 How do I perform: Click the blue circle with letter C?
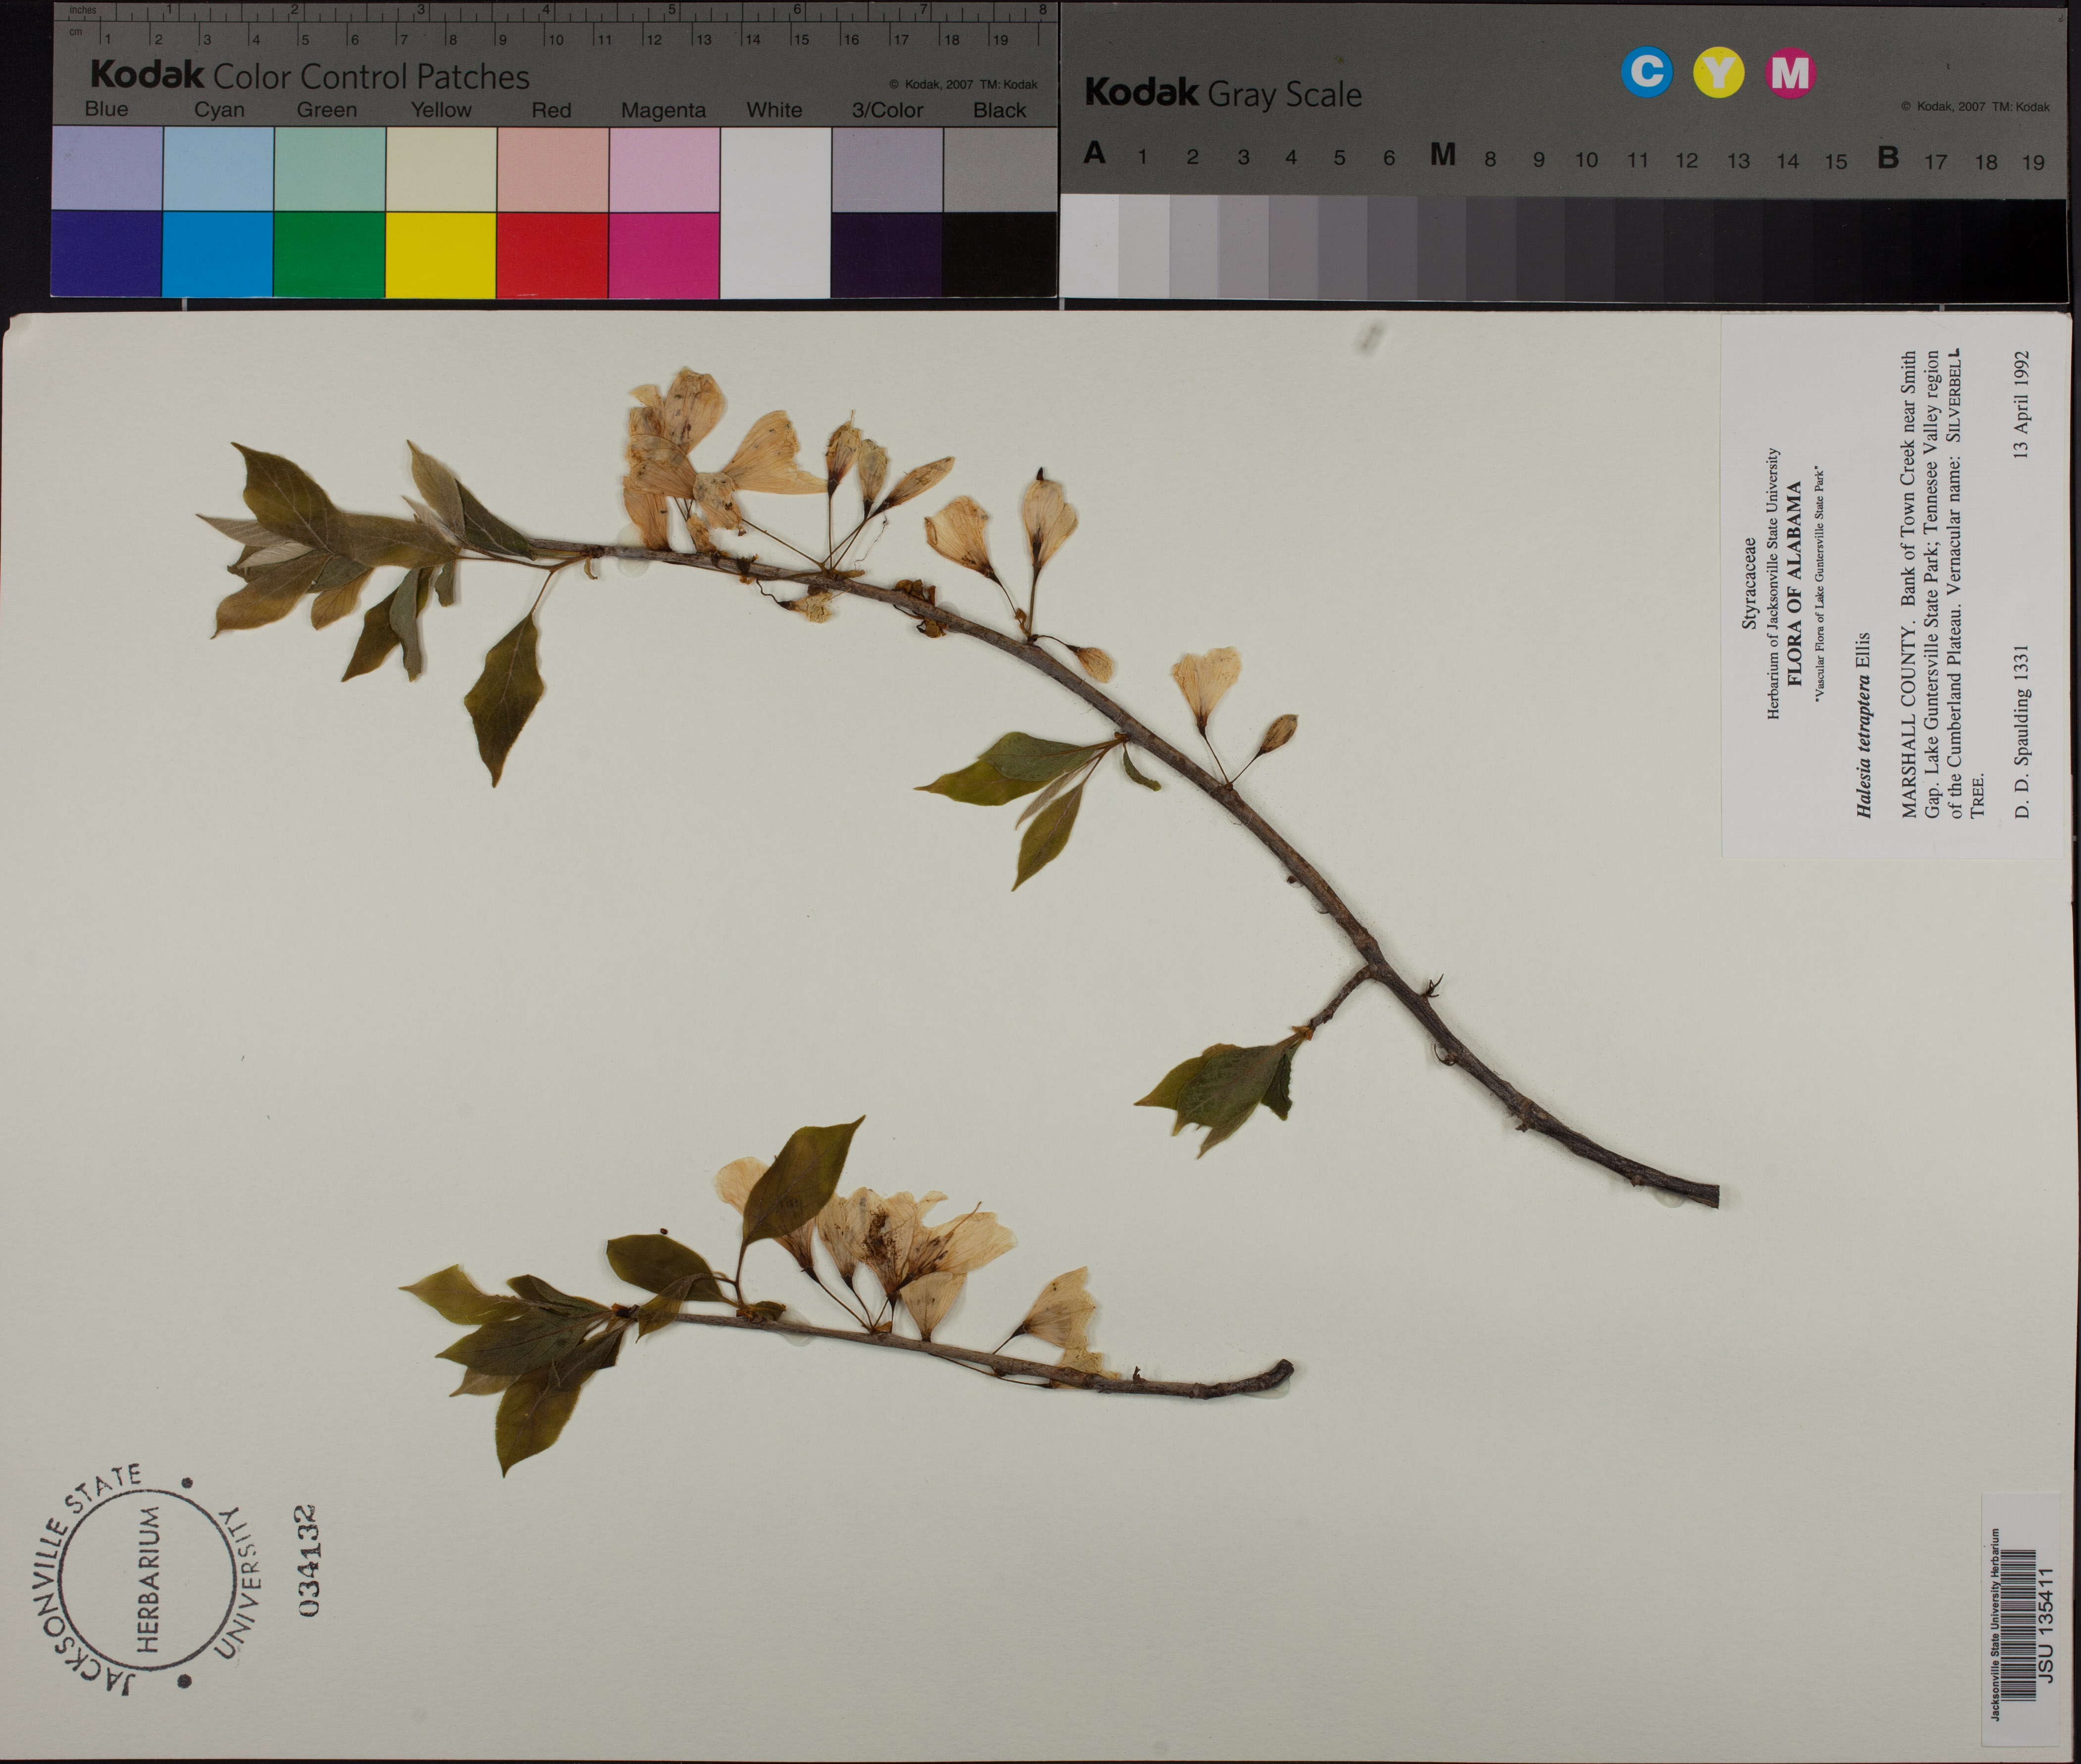[1646, 72]
